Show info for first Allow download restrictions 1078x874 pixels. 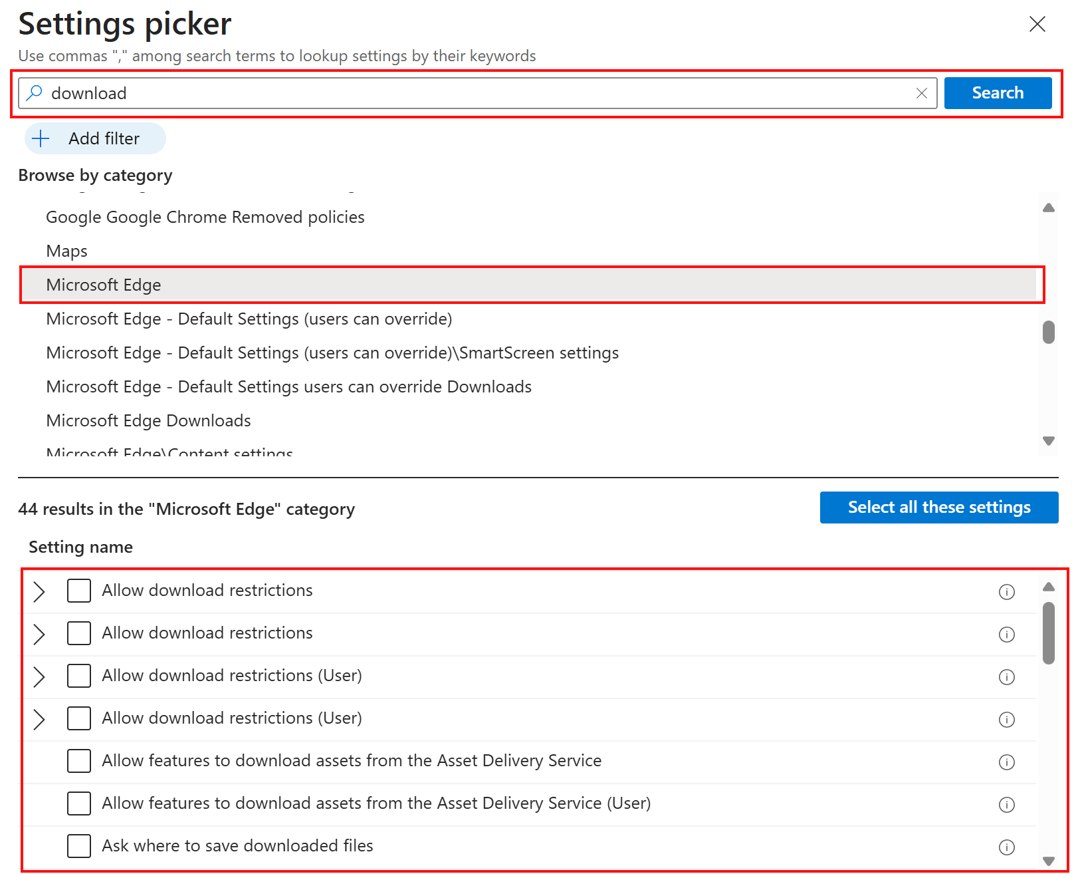[x=1007, y=592]
